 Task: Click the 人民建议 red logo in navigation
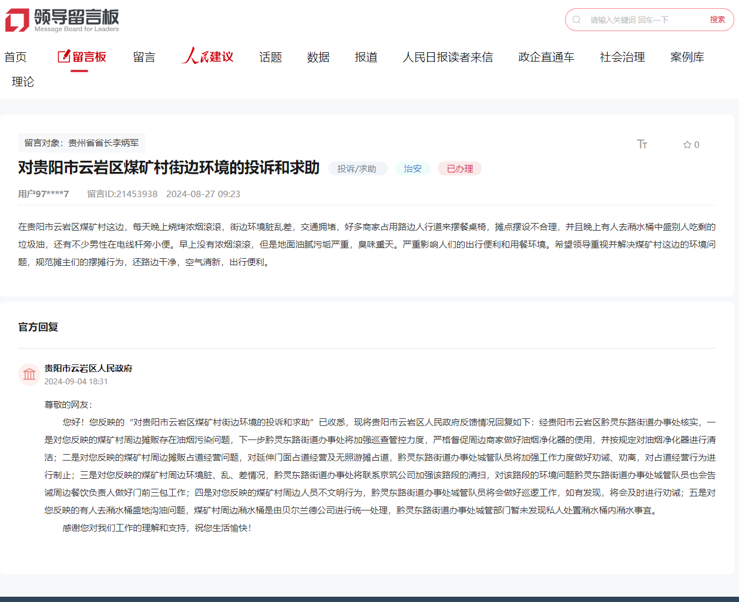(x=208, y=56)
